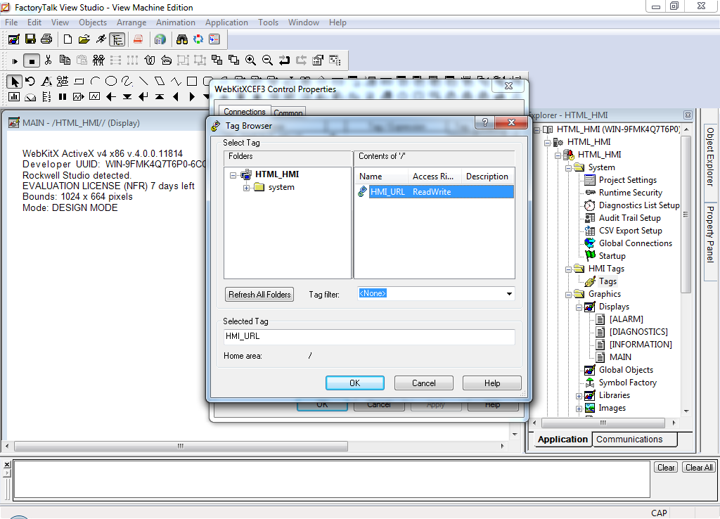The image size is (720, 519).
Task: Open the Application menu
Action: [226, 23]
